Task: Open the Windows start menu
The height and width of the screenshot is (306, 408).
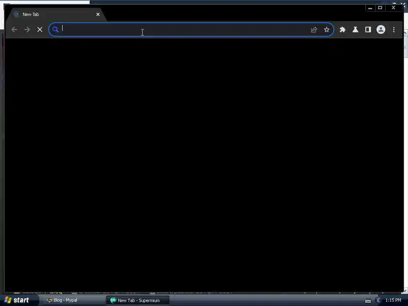Action: click(x=16, y=300)
